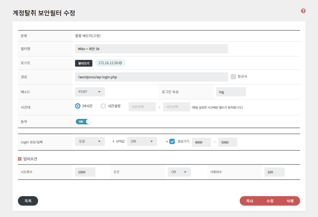Open the OR condition dropdown
The height and width of the screenshot is (217, 318).
tap(179, 172)
